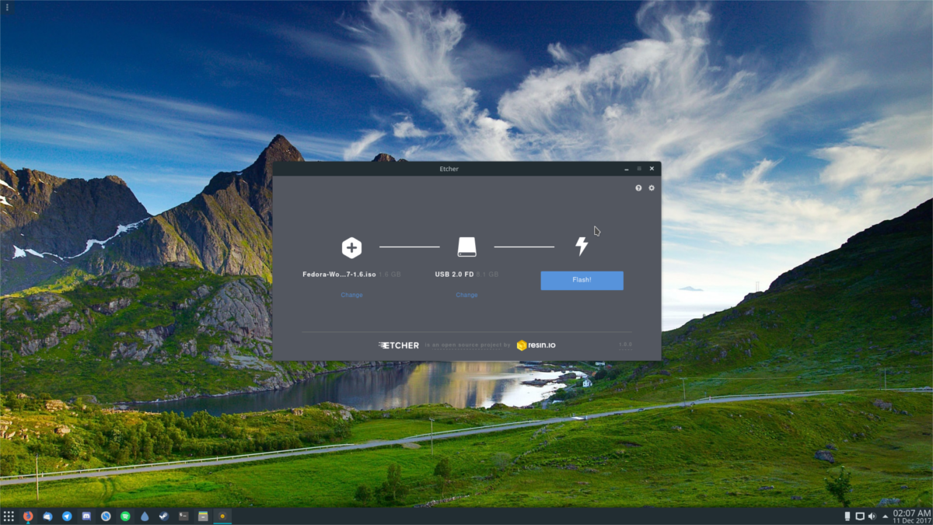
Task: Open the volume control in system tray
Action: (x=872, y=516)
